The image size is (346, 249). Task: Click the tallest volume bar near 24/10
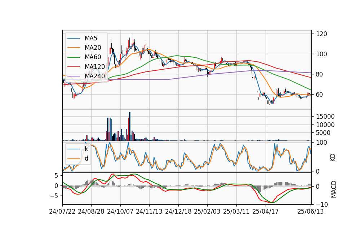130,126
